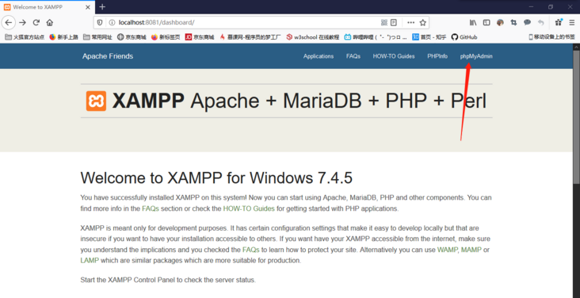Open the Firefox hamburger menu

571,22
